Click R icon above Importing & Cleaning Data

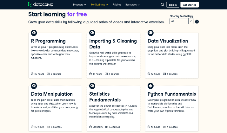pos(92,33)
